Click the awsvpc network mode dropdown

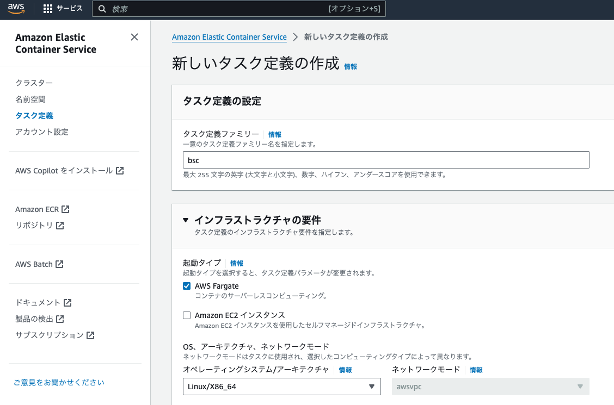(x=490, y=387)
